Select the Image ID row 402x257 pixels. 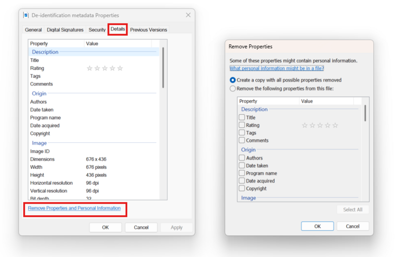coord(93,151)
